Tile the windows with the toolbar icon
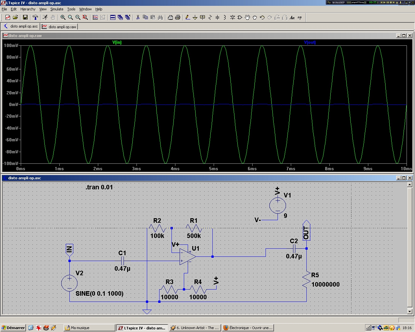The height and width of the screenshot is (332, 415). pos(113,18)
